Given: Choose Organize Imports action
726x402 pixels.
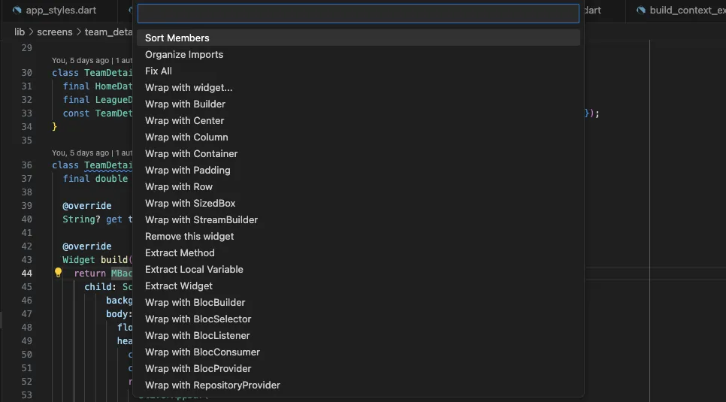Looking at the screenshot, I should click(x=184, y=54).
